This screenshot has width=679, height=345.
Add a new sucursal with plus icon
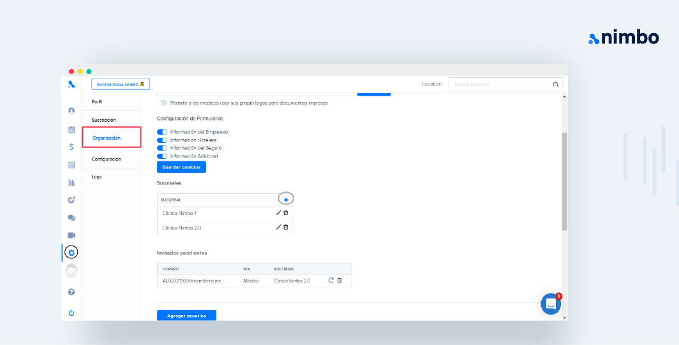tap(286, 200)
